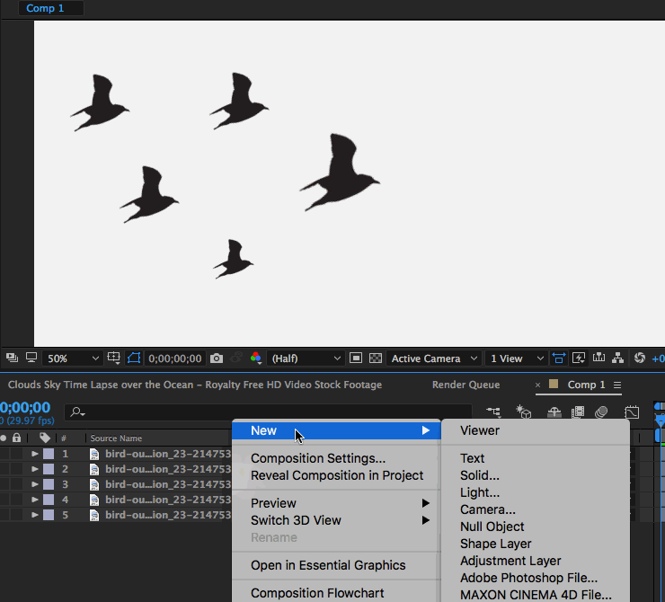Open the composition flowchart icon in viewer bar

[618, 359]
